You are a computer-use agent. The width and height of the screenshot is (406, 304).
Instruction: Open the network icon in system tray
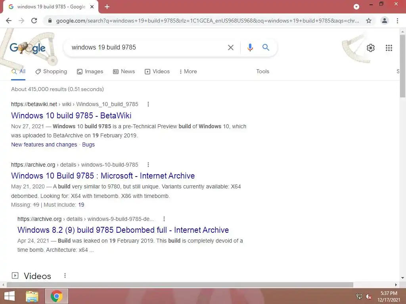[359, 296]
